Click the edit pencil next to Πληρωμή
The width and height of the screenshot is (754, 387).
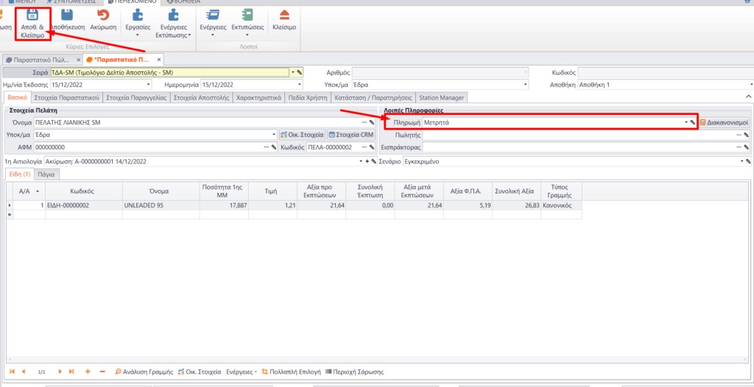click(x=692, y=122)
